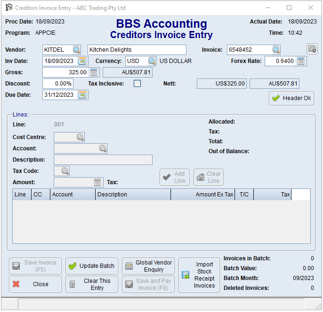Click the Description column header in grid
This screenshot has height=312, width=323.
tap(133, 195)
